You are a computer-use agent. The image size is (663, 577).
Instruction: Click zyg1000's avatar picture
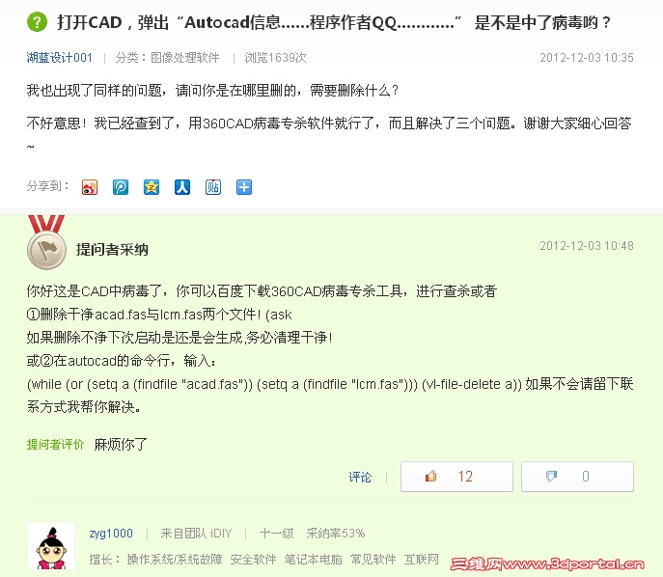coord(51,546)
